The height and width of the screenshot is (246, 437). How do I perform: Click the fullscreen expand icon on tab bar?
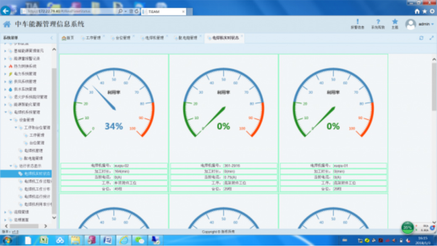coord(431,38)
